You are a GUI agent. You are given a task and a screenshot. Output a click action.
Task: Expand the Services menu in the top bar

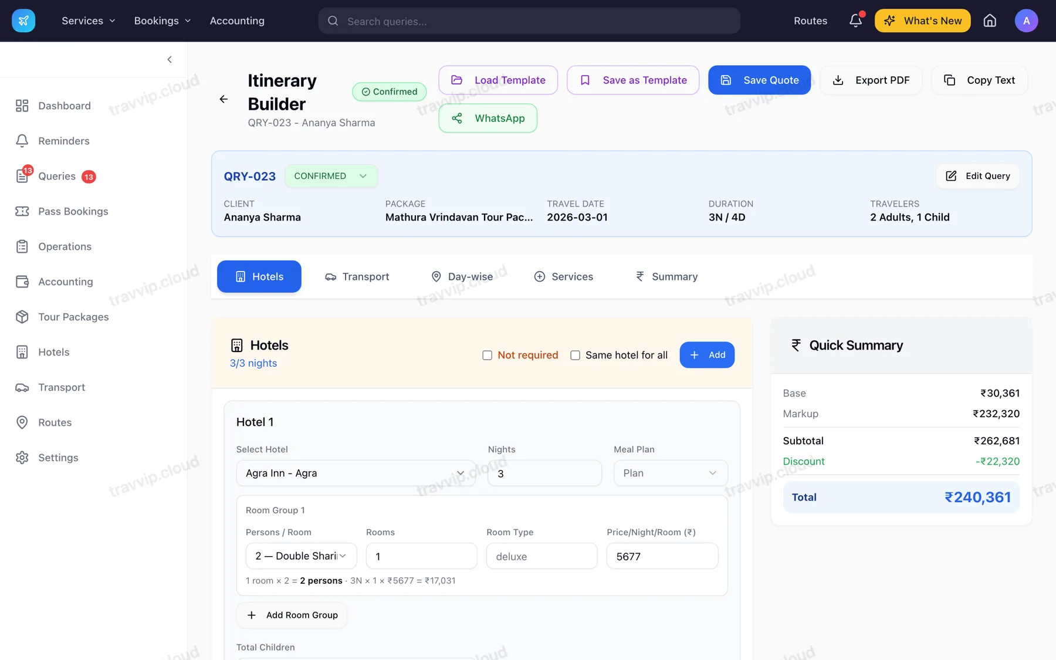tap(89, 21)
